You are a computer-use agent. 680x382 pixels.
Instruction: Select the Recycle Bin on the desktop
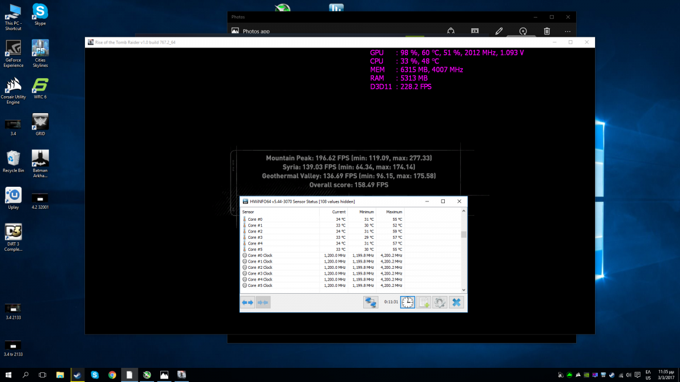[13, 162]
